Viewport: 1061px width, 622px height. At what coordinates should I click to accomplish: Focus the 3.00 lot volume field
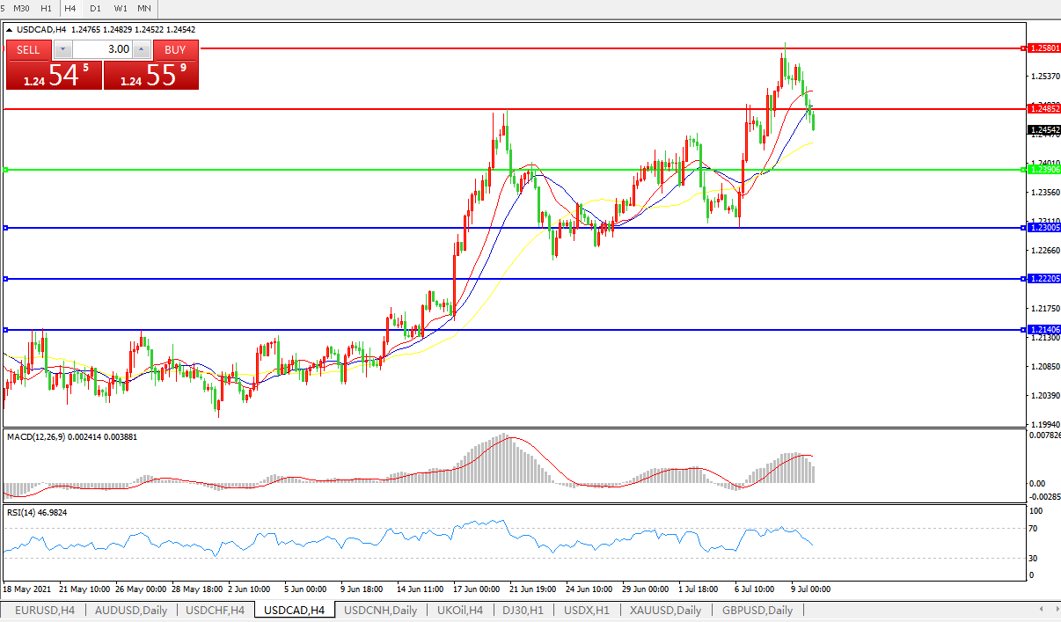(100, 49)
